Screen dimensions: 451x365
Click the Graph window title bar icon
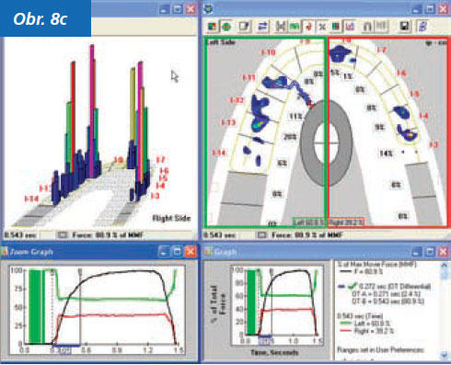(x=208, y=252)
